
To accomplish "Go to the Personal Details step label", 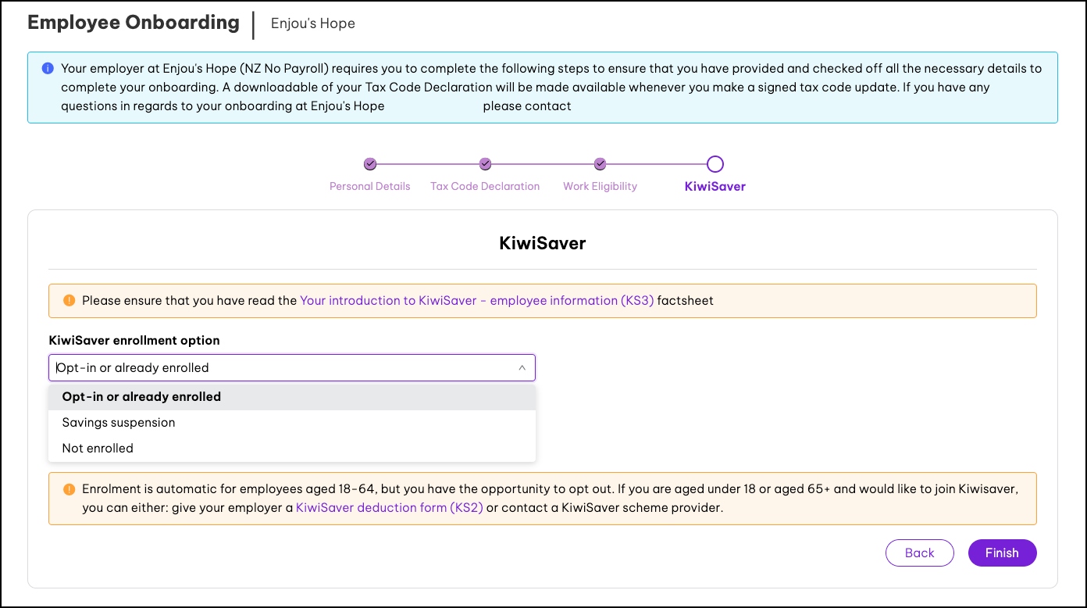I will click(369, 187).
